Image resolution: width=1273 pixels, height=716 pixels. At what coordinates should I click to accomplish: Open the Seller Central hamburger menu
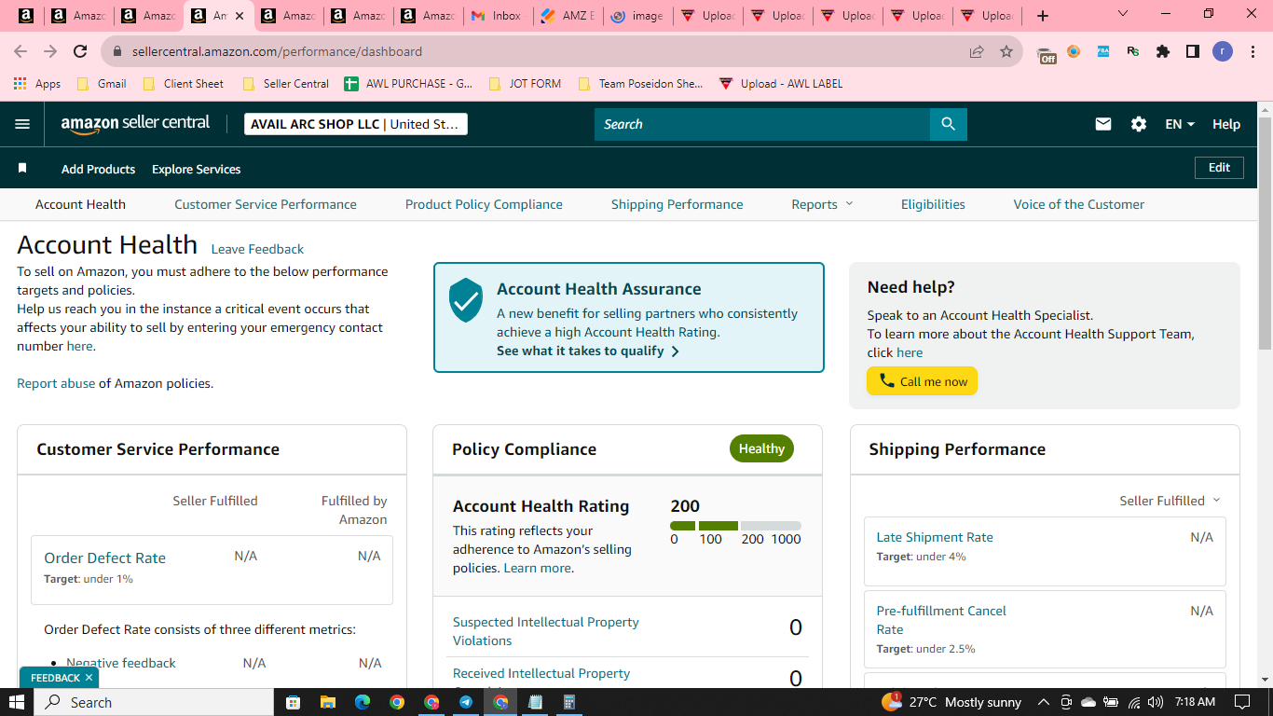[x=22, y=124]
